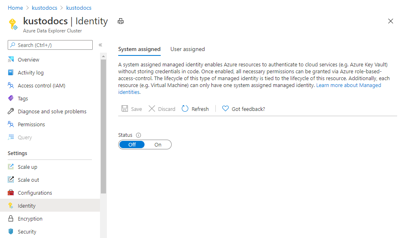The width and height of the screenshot is (402, 238).
Task: Select the System assigned tab
Action: coord(139,49)
